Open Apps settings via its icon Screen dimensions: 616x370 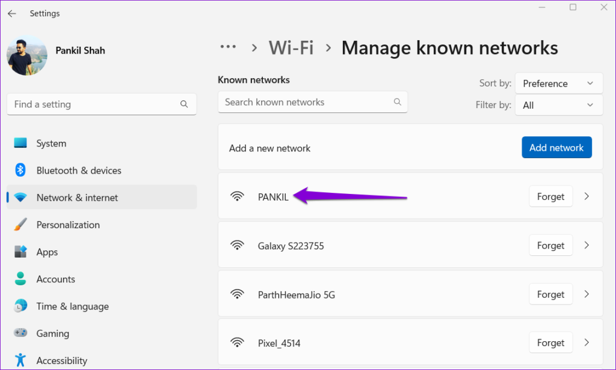tap(20, 252)
